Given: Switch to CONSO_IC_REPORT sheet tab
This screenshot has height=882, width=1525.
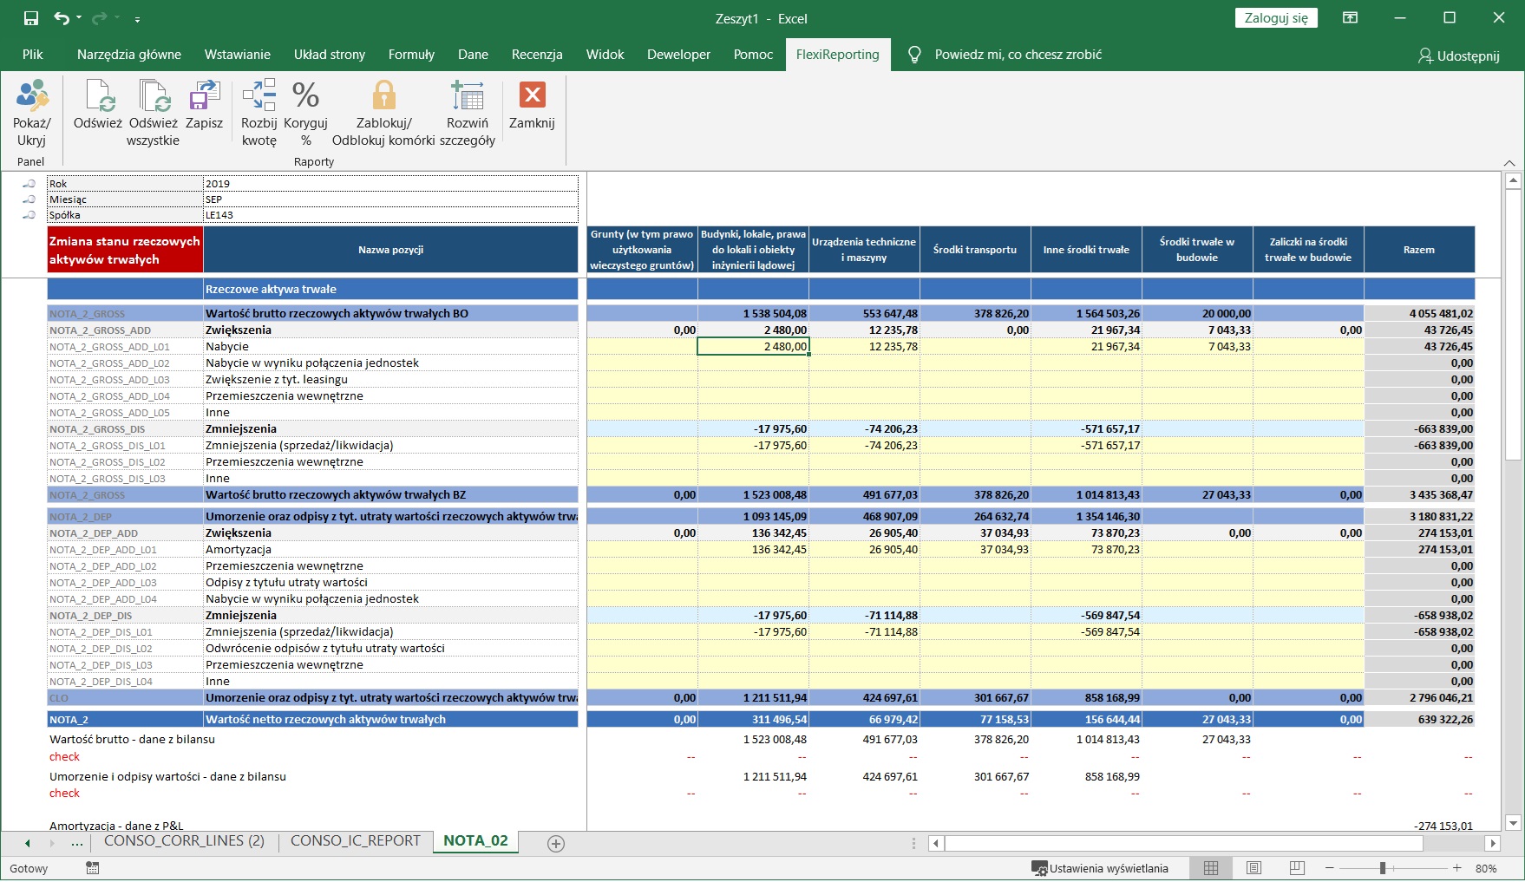Looking at the screenshot, I should coord(355,841).
